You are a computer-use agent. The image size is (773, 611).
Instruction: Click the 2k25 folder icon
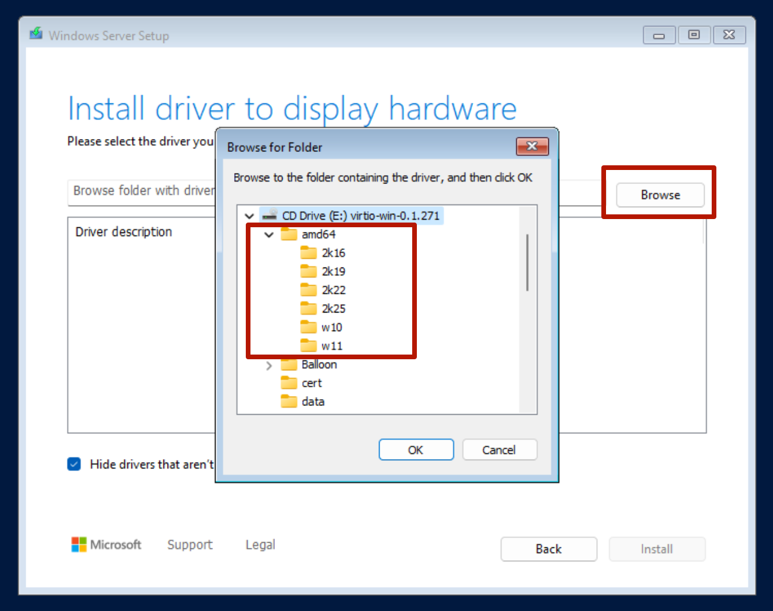[x=308, y=308]
